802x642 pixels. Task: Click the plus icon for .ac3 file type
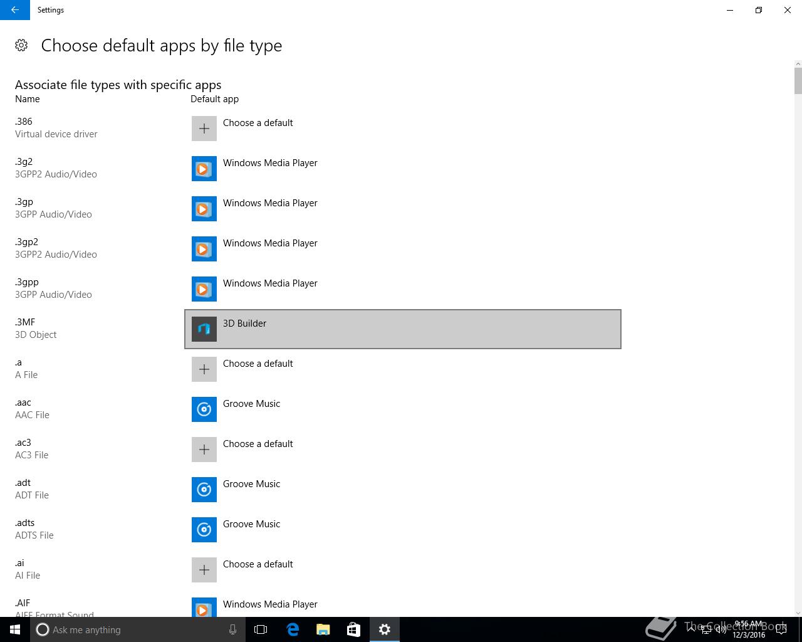[x=204, y=450]
